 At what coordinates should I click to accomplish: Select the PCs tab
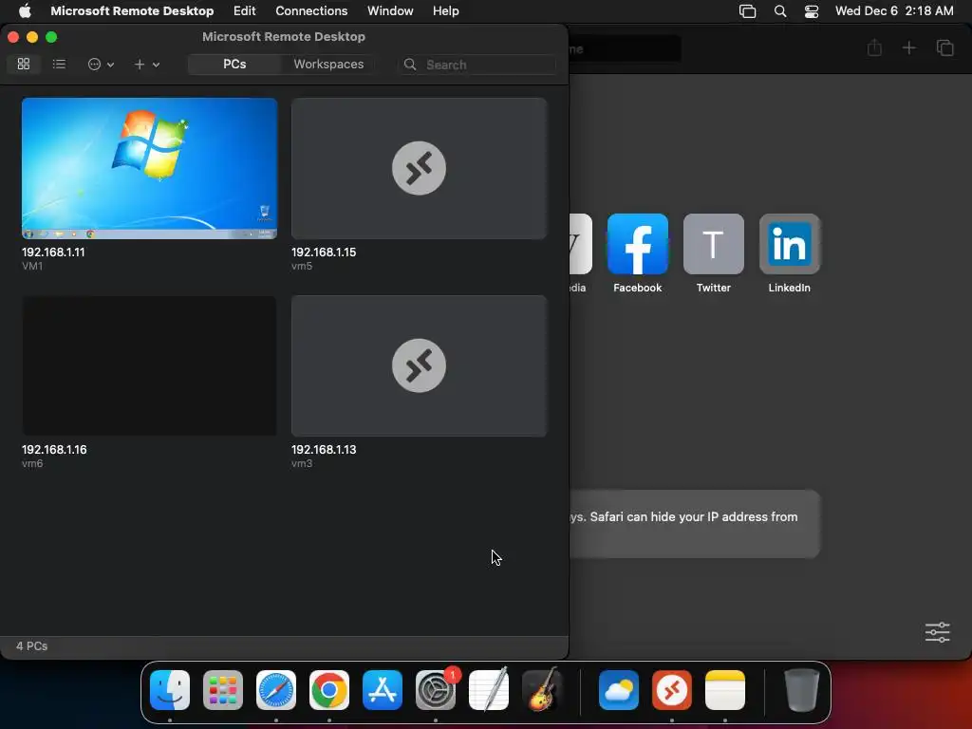pos(234,64)
